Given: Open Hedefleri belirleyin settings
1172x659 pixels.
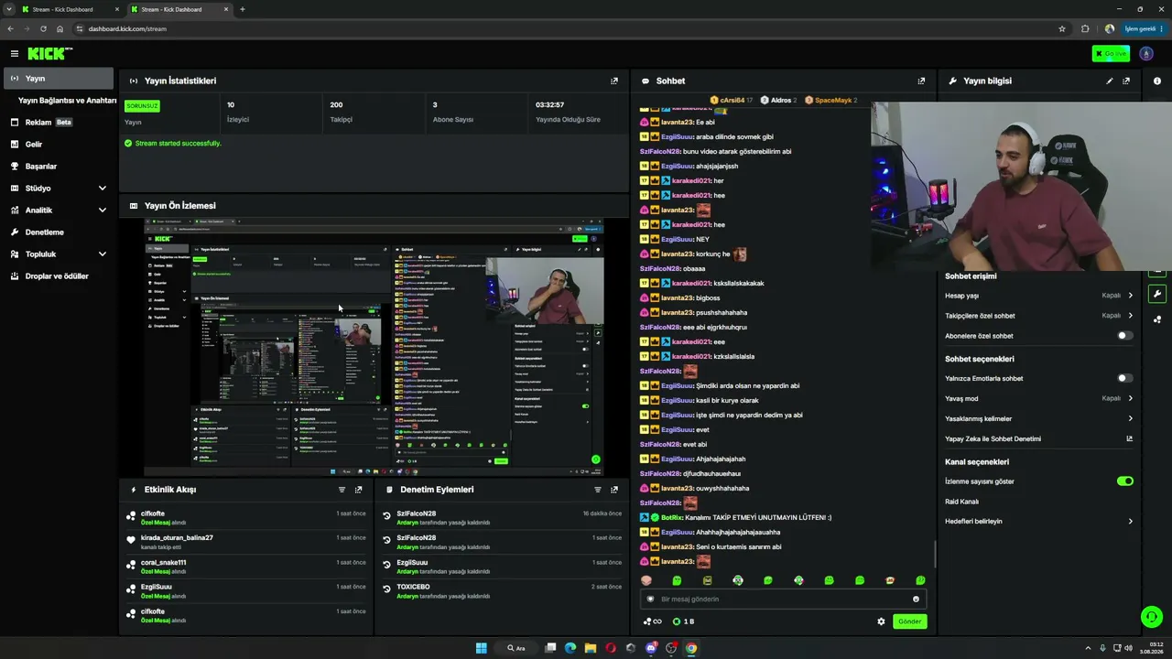Looking at the screenshot, I should point(1039,521).
